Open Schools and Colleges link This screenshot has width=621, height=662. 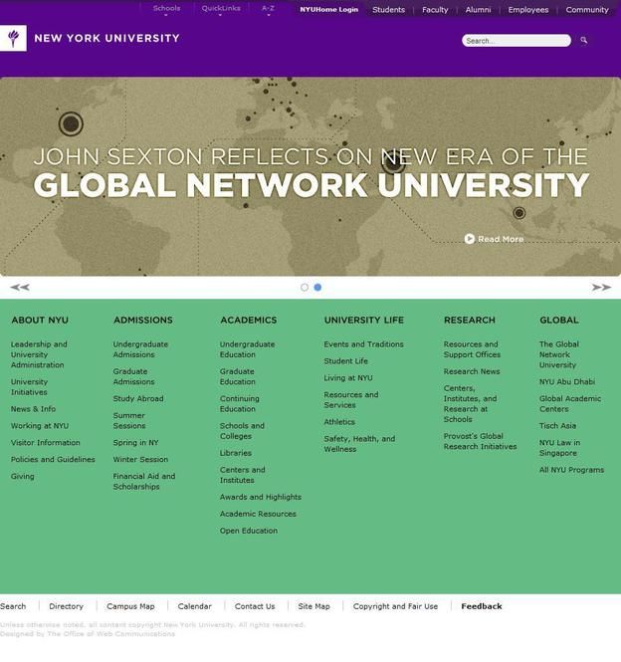[242, 431]
